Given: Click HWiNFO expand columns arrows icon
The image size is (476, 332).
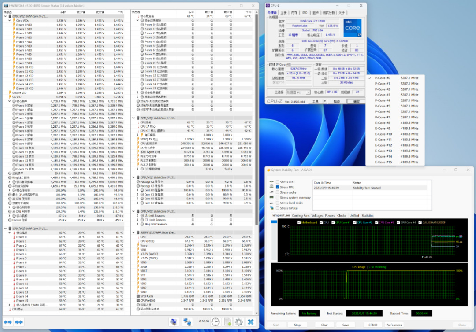Looking at the screenshot, I should click(x=7, y=322).
